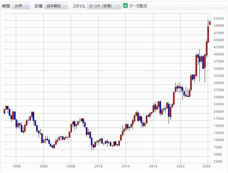Click the 30000 price axis label
The image size is (228, 173).
coord(218,83)
